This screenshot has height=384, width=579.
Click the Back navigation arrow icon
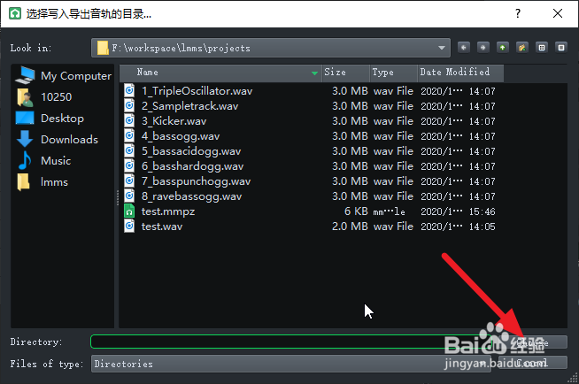[464, 48]
